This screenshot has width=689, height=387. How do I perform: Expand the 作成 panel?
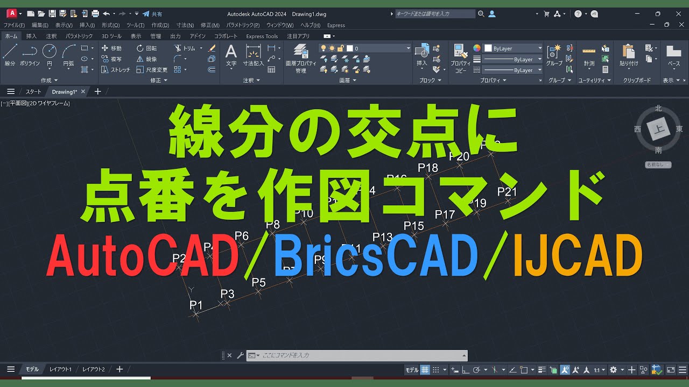click(48, 80)
